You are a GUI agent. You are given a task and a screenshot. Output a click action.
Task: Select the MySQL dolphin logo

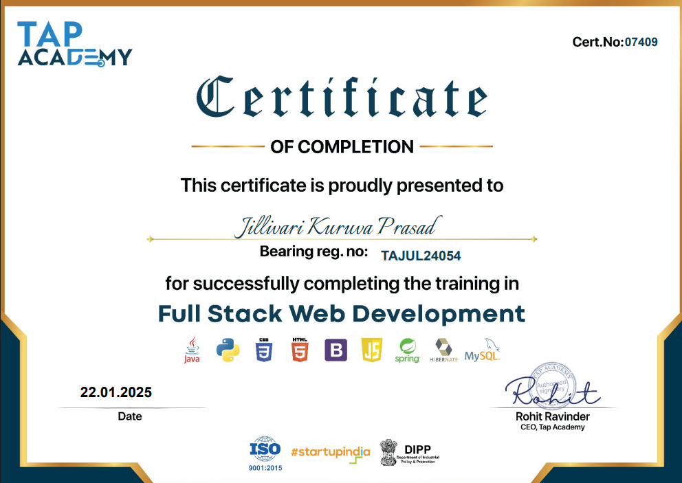[x=483, y=350]
